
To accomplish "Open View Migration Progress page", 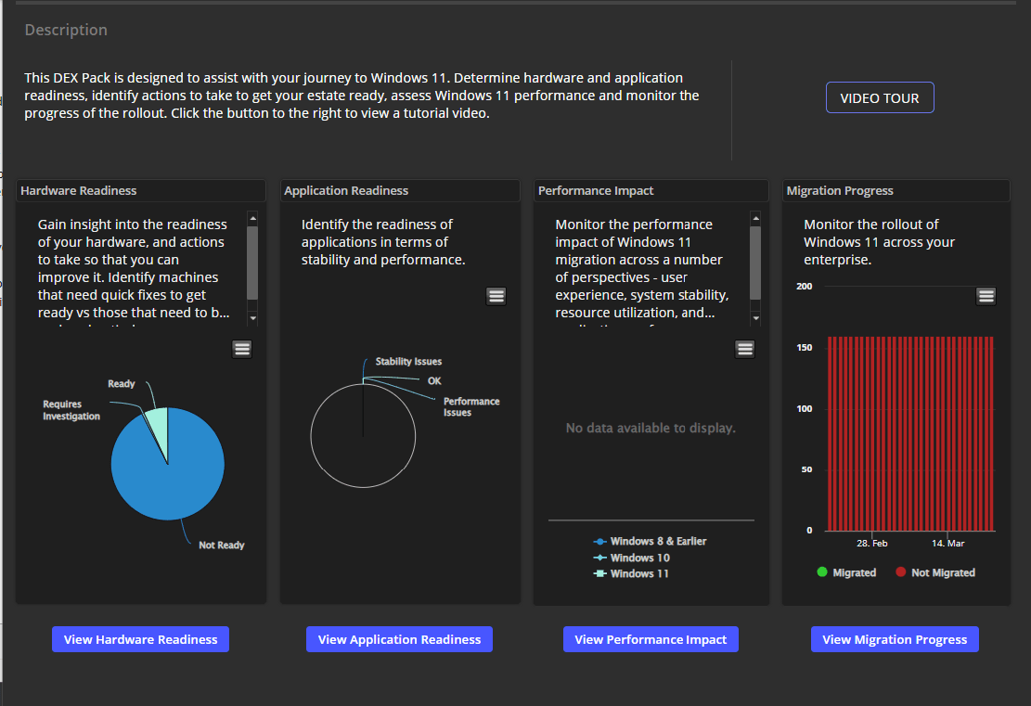I will pyautogui.click(x=895, y=639).
